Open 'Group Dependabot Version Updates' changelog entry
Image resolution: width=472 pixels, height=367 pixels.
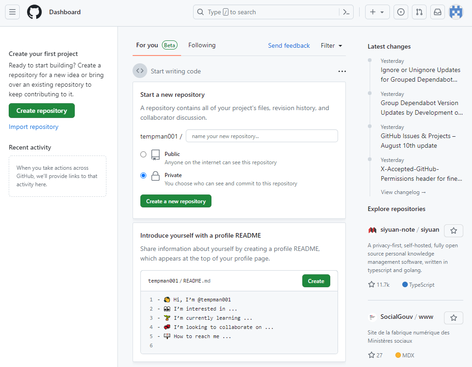422,108
